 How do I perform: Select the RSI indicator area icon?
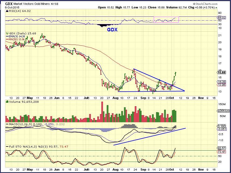7,11
